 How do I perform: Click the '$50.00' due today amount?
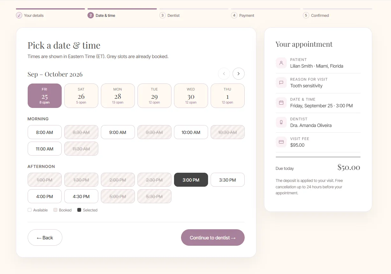click(349, 167)
